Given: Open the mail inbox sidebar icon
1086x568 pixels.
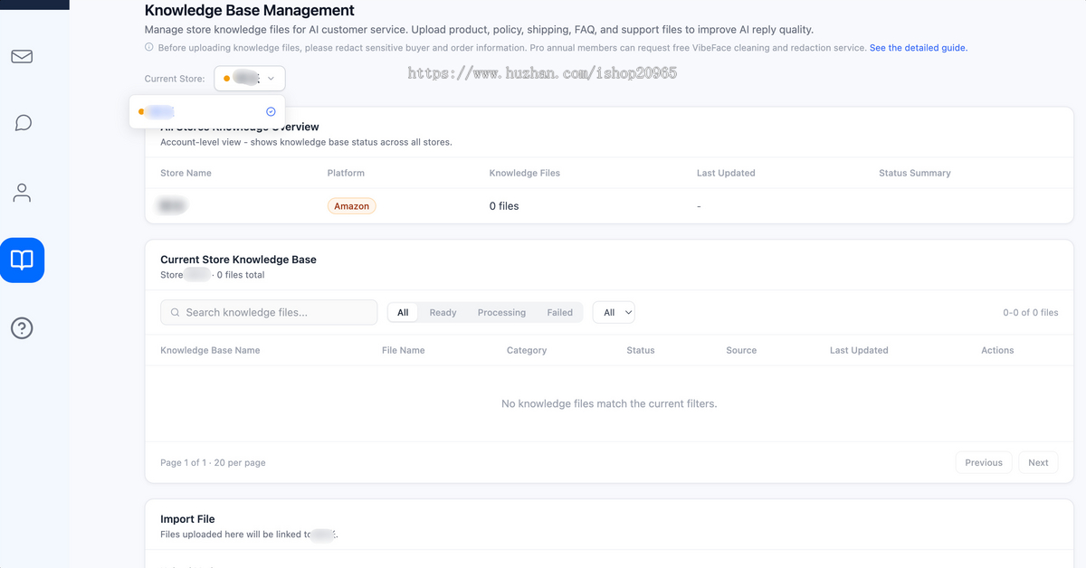Looking at the screenshot, I should click(22, 56).
